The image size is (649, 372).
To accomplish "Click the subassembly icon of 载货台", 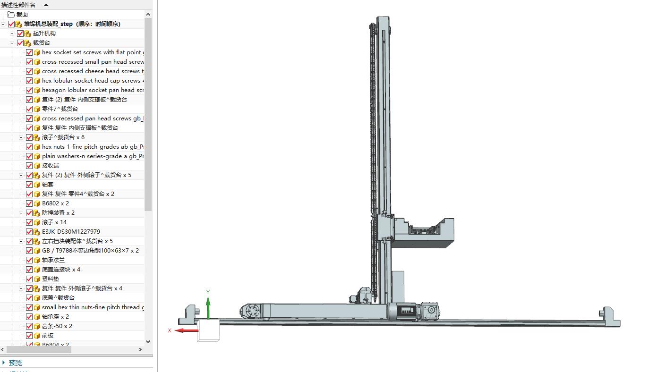I will pos(28,42).
